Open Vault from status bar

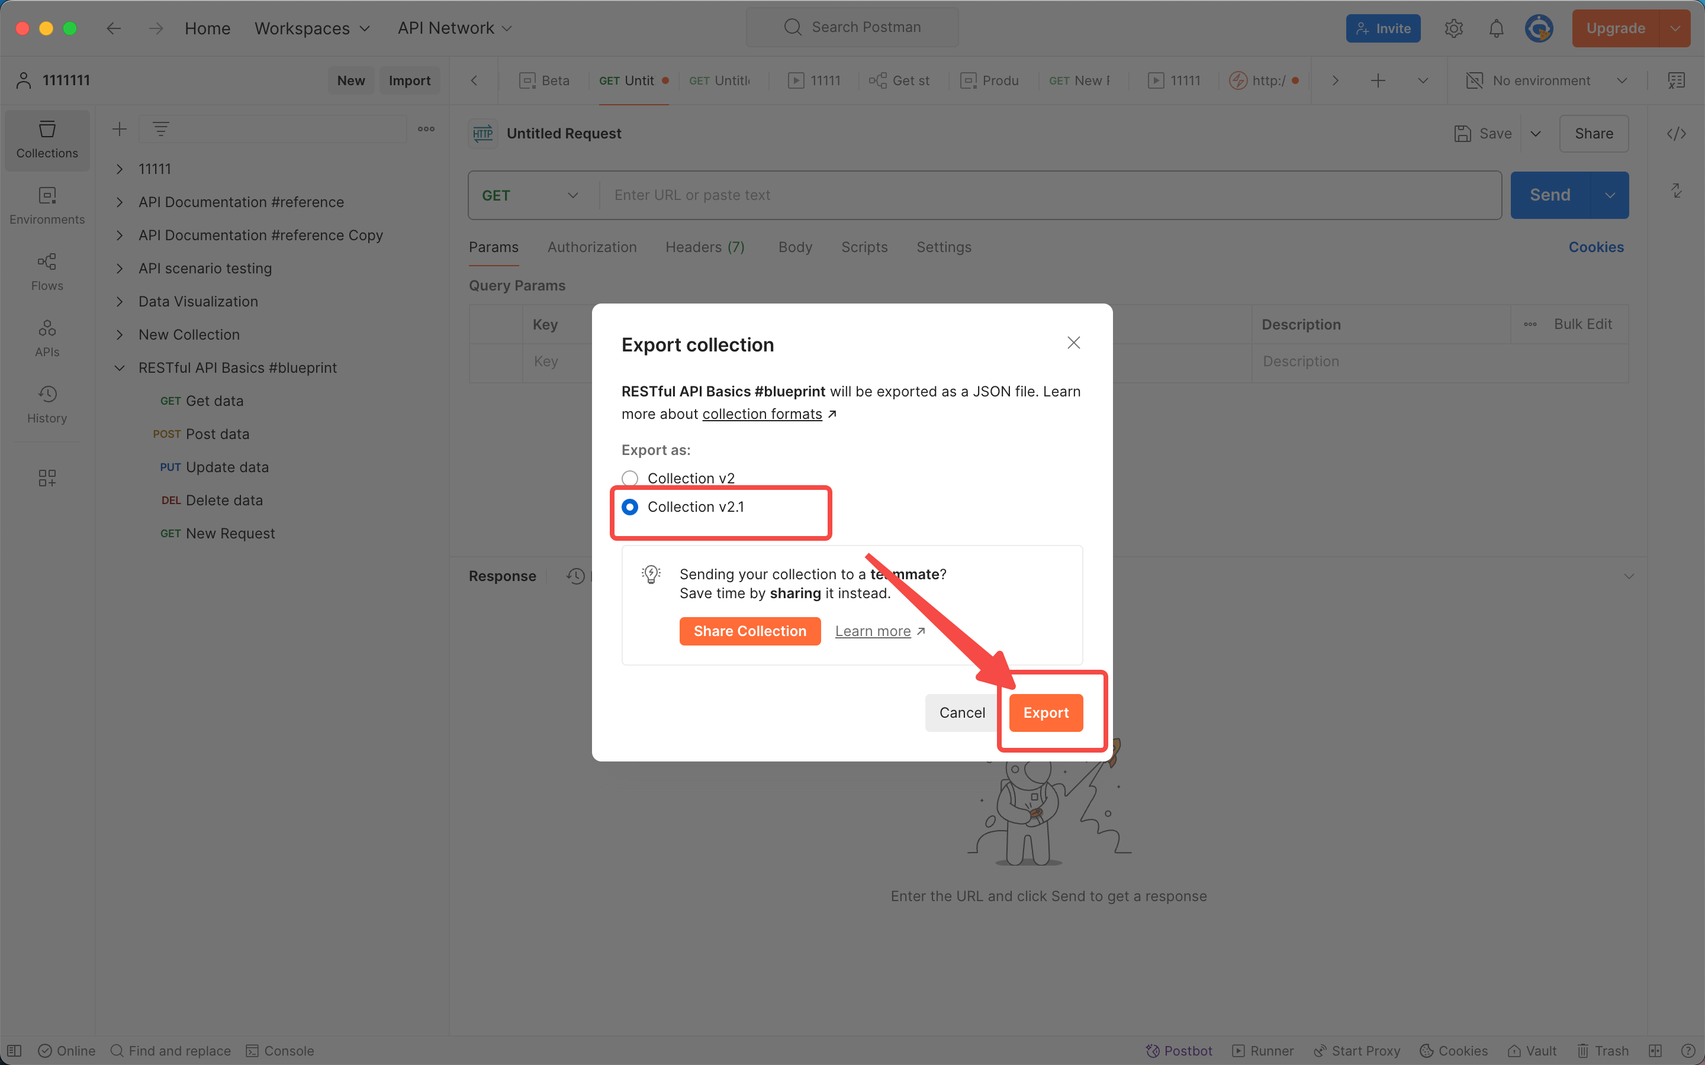coord(1532,1050)
